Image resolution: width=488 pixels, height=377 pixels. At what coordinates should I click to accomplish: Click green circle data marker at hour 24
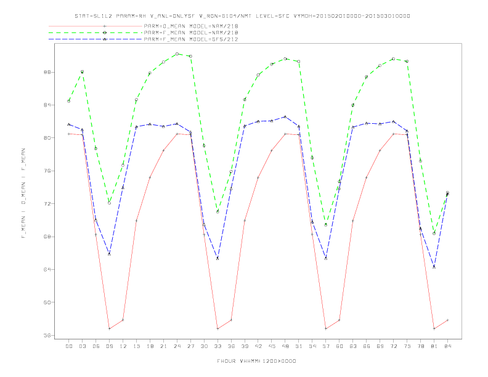tap(177, 54)
